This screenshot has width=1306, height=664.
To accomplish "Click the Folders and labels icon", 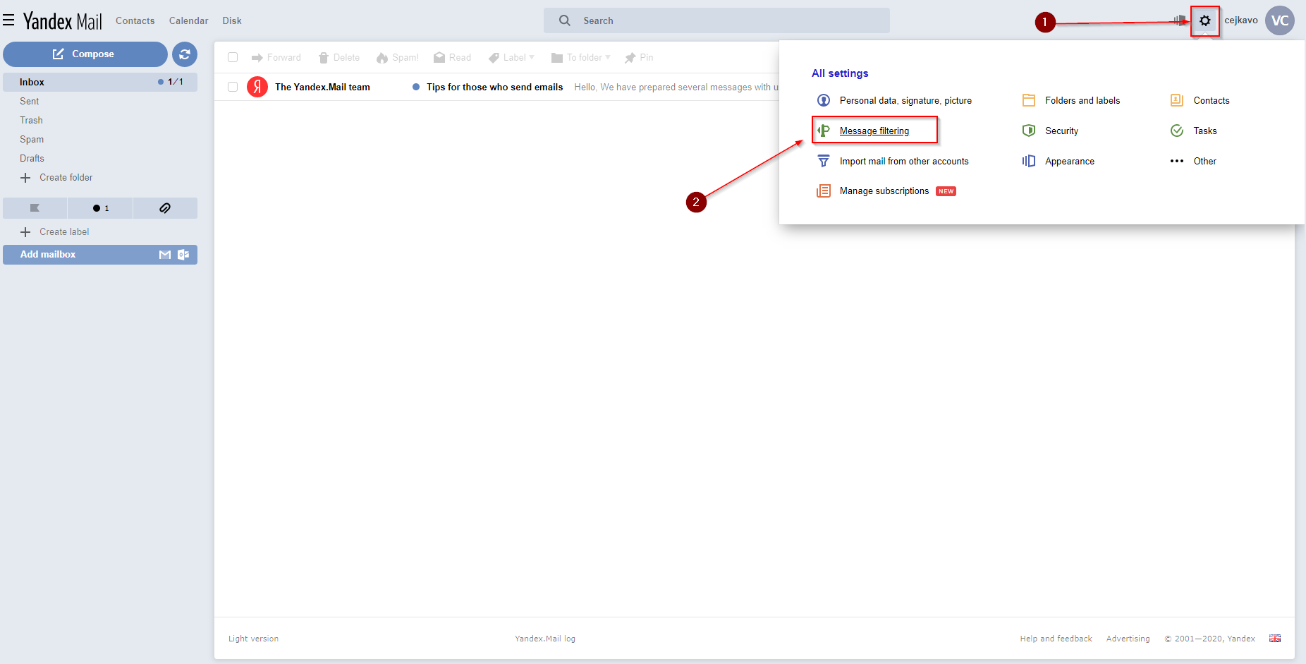I will [1029, 100].
